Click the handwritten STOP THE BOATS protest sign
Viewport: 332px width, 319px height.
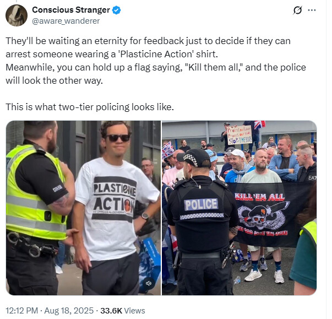240,135
